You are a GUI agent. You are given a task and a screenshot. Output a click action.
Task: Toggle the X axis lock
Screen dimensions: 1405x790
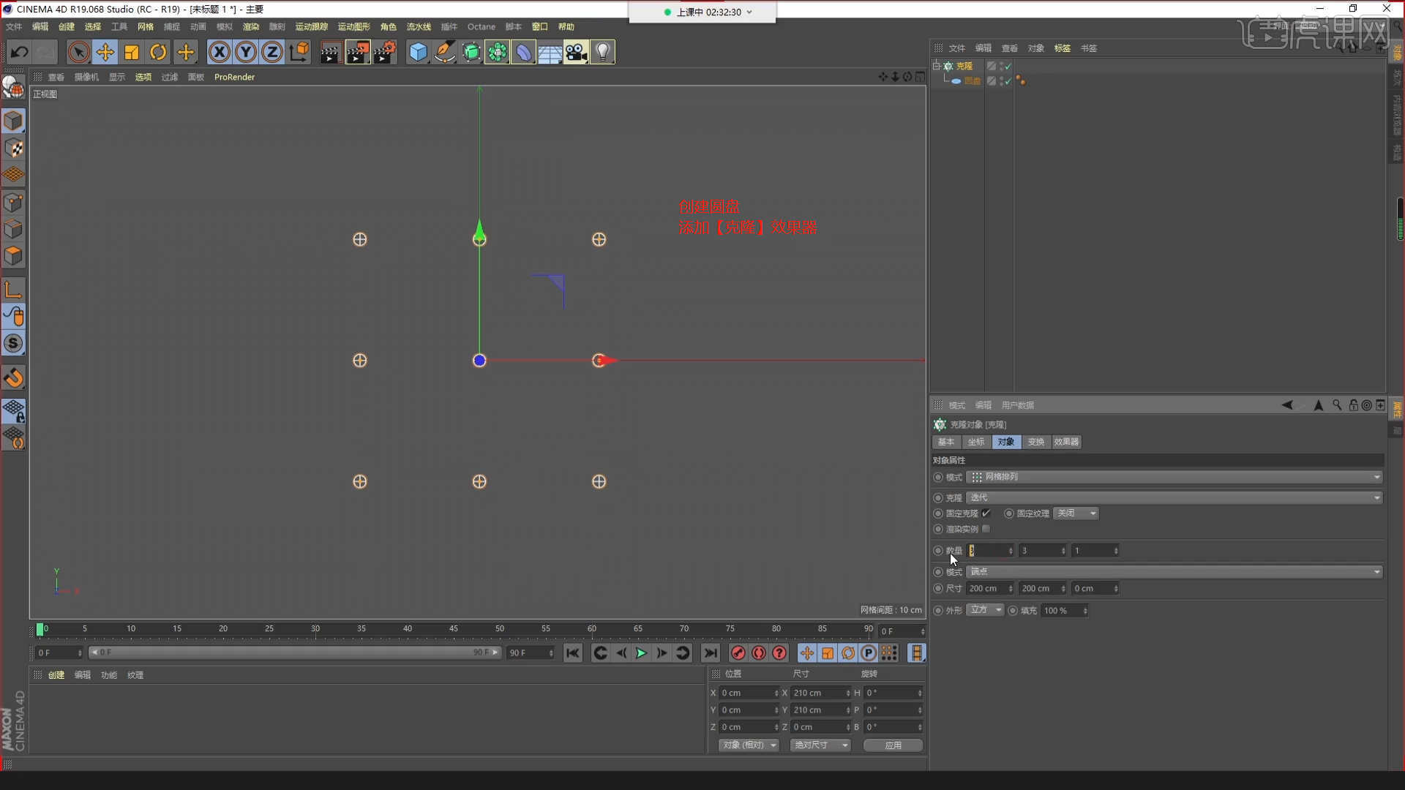point(219,52)
